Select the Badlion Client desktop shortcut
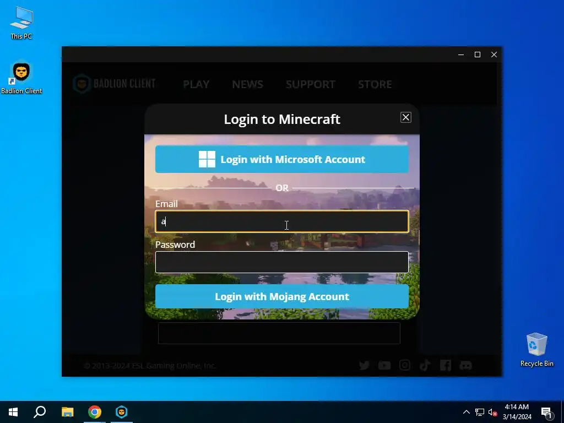 (x=21, y=78)
